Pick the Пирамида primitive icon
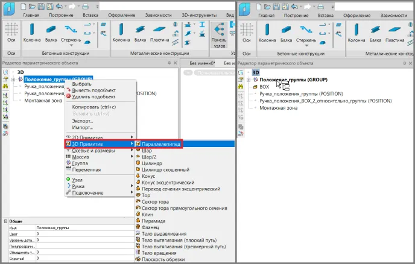415x264 pixels. pyautogui.click(x=138, y=220)
